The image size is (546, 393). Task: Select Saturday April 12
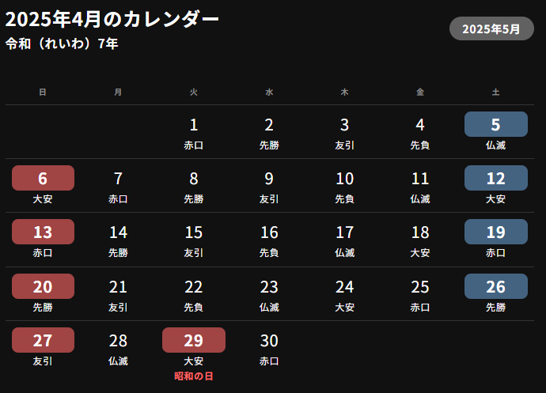click(x=496, y=178)
